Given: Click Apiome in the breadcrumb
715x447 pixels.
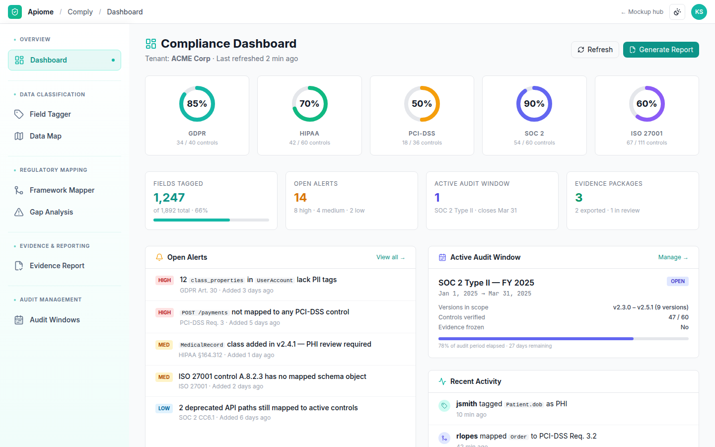Looking at the screenshot, I should click(x=41, y=12).
